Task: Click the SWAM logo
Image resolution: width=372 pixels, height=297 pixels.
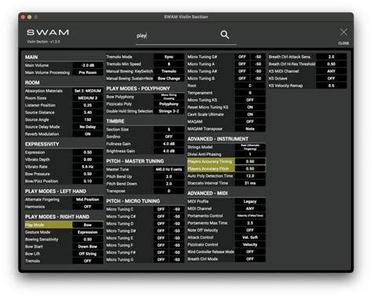Action: click(x=48, y=32)
